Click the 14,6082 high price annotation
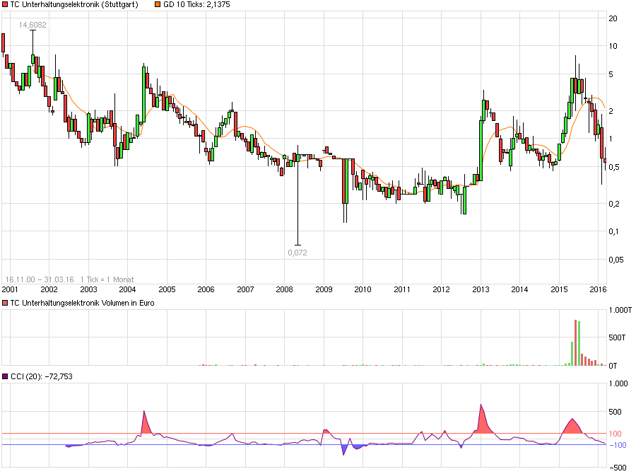This screenshot has height=474, width=636. click(33, 25)
